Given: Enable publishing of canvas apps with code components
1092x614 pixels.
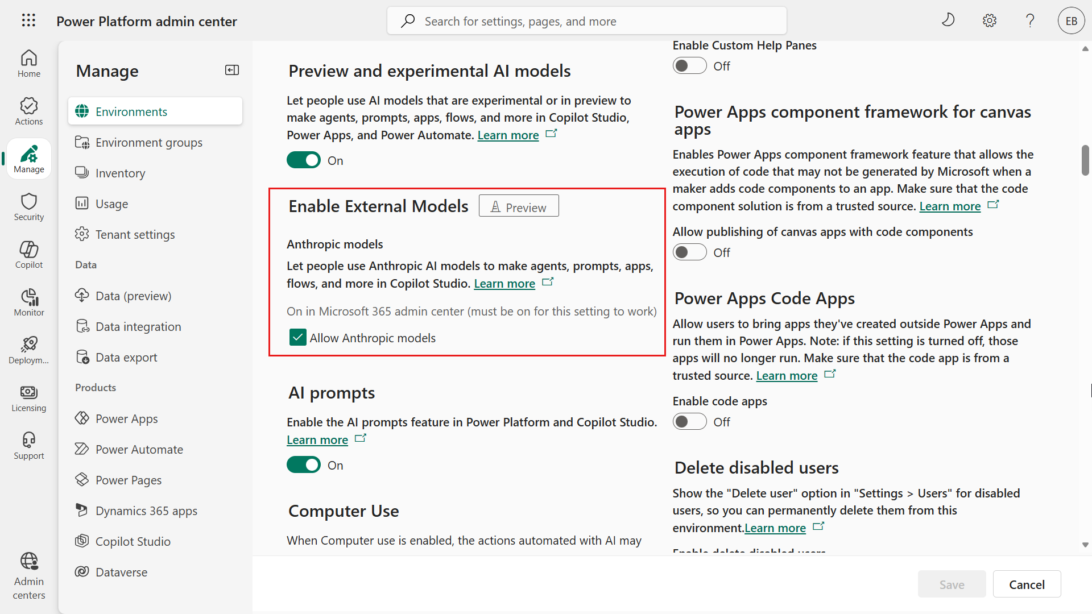Looking at the screenshot, I should [689, 252].
